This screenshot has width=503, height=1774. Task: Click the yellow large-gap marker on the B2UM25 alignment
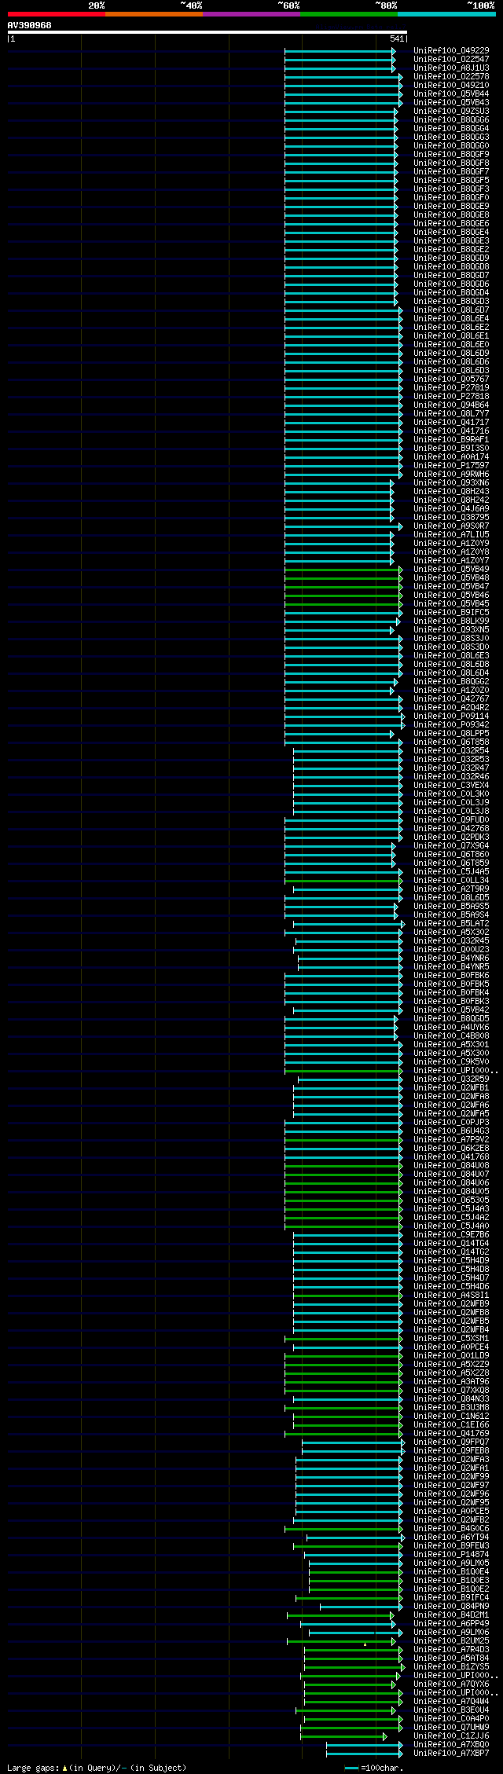[x=365, y=1644]
